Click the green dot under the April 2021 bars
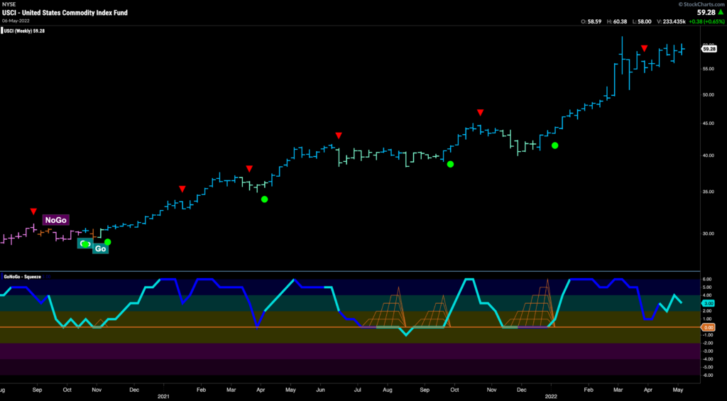The width and height of the screenshot is (727, 401). 264,199
